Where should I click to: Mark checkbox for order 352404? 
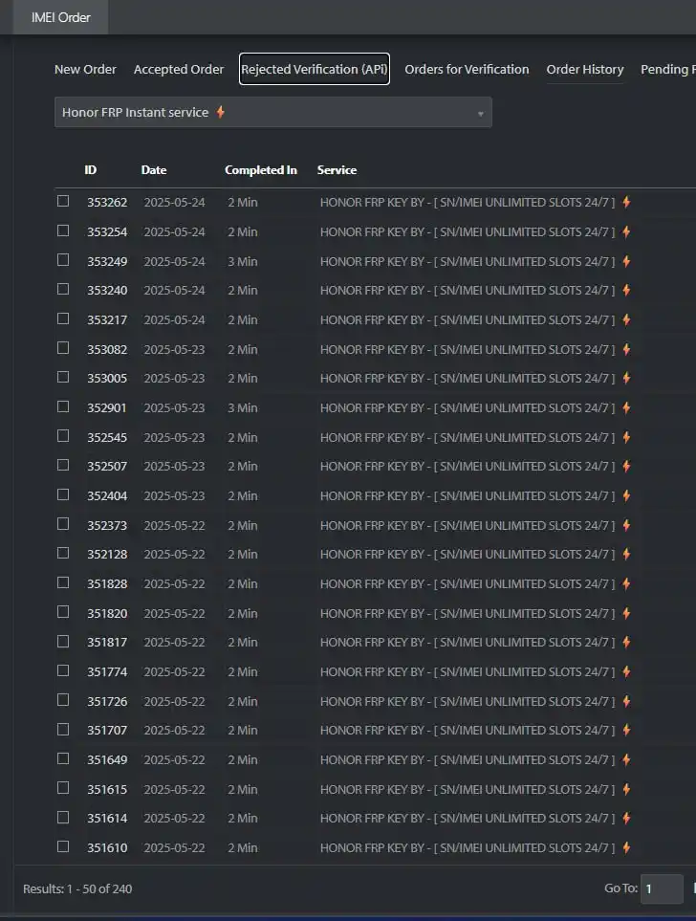[x=63, y=494]
